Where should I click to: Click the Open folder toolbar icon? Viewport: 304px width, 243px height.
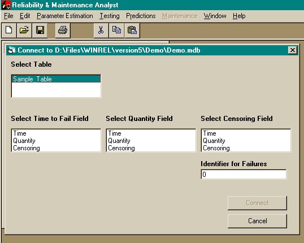[x=24, y=31]
